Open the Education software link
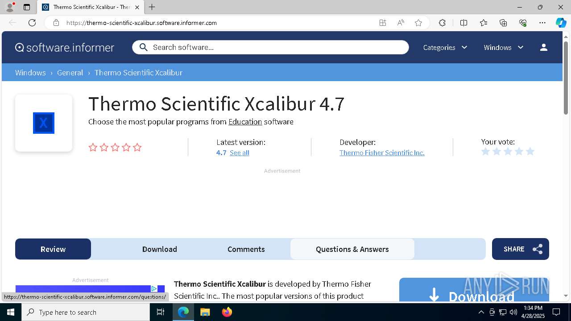This screenshot has height=321, width=571. point(245,122)
